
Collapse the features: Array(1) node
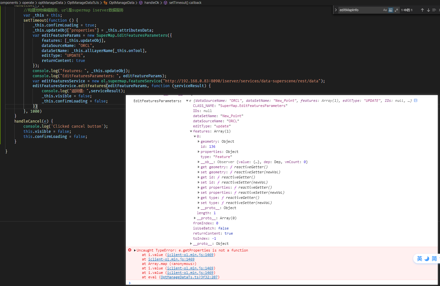click(x=191, y=132)
